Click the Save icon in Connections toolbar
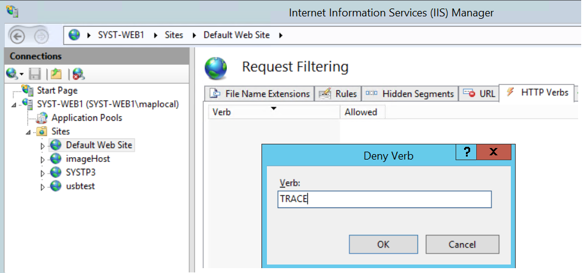Image resolution: width=583 pixels, height=273 pixels. point(35,74)
